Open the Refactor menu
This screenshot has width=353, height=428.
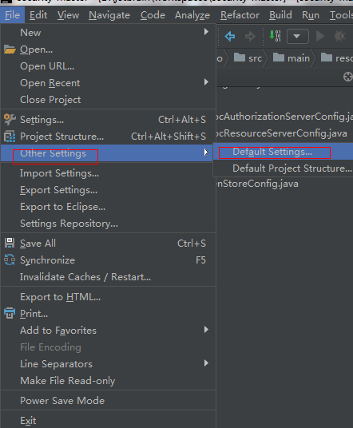coord(240,15)
